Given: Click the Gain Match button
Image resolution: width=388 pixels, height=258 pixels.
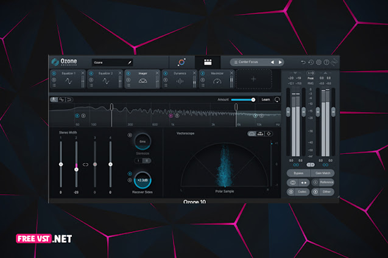Looking at the screenshot, I should click(x=323, y=173).
